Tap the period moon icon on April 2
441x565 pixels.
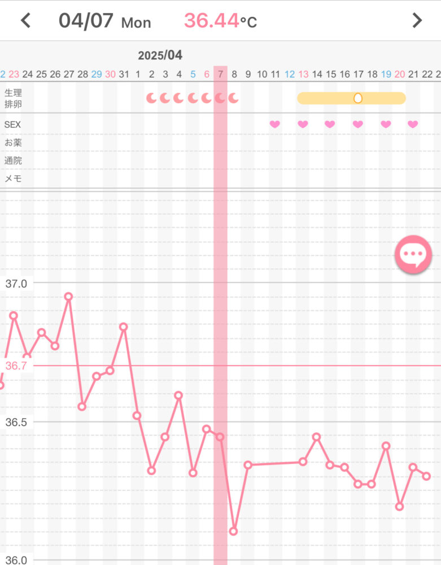coord(151,98)
